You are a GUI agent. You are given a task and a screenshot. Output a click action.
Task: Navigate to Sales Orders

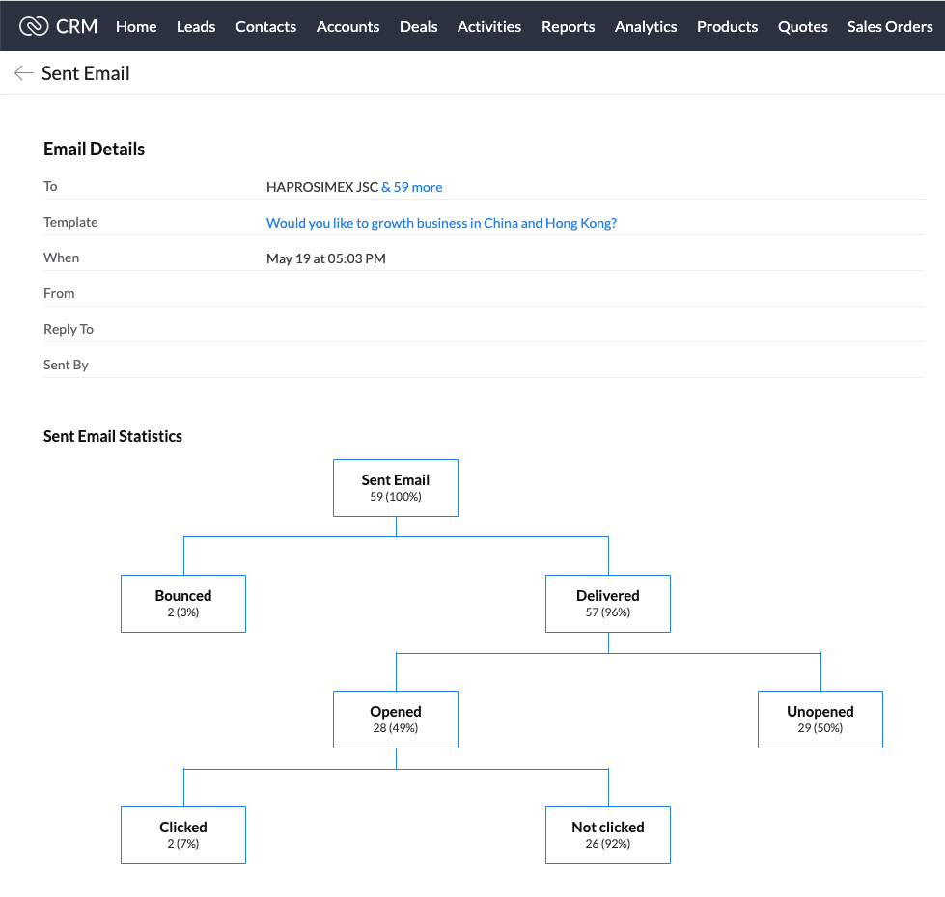tap(890, 26)
